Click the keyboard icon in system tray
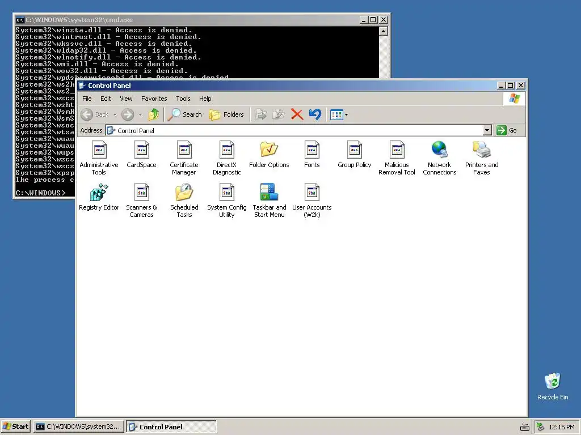Viewport: 581px width, 435px height. (x=525, y=427)
